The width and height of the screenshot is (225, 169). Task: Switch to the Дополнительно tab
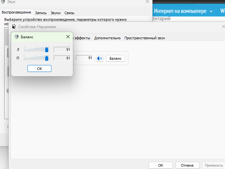[x=107, y=38]
